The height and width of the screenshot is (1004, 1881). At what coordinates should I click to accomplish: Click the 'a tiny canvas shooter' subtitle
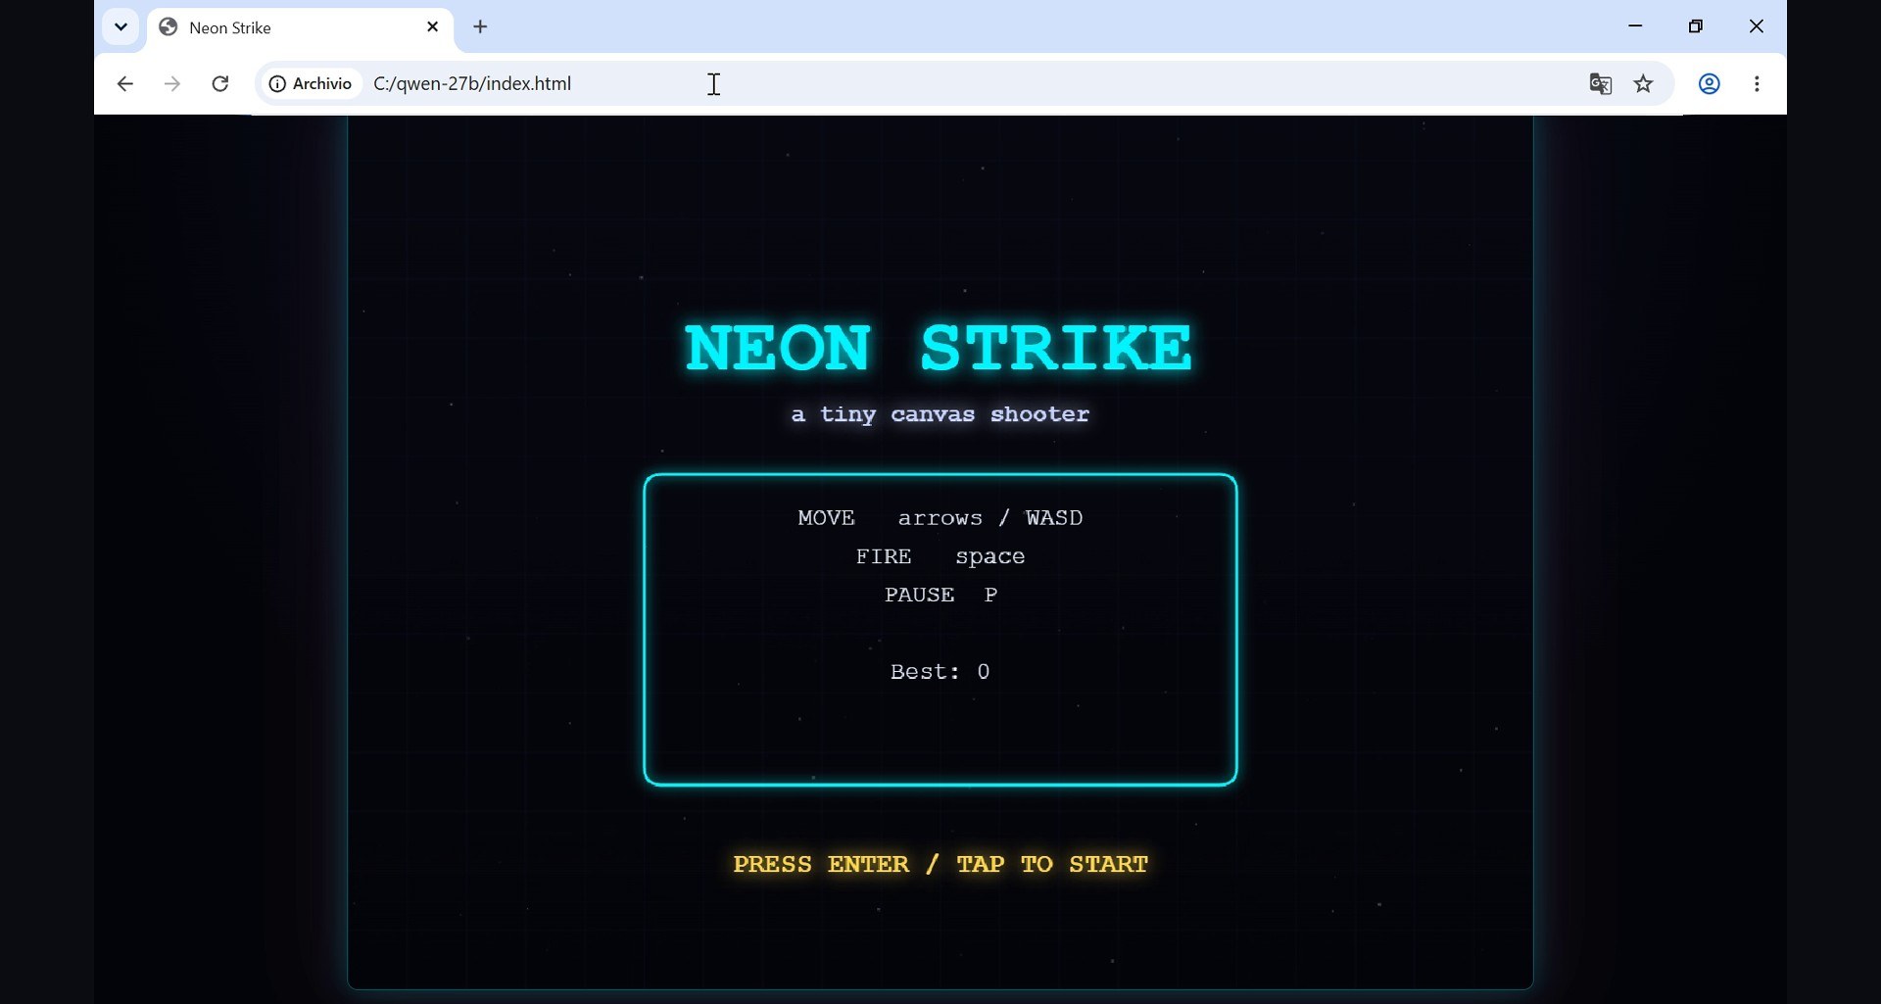[940, 414]
